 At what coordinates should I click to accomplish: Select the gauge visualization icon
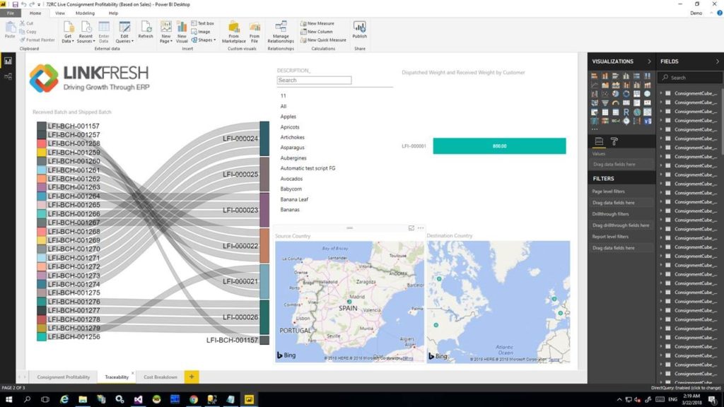point(616,103)
